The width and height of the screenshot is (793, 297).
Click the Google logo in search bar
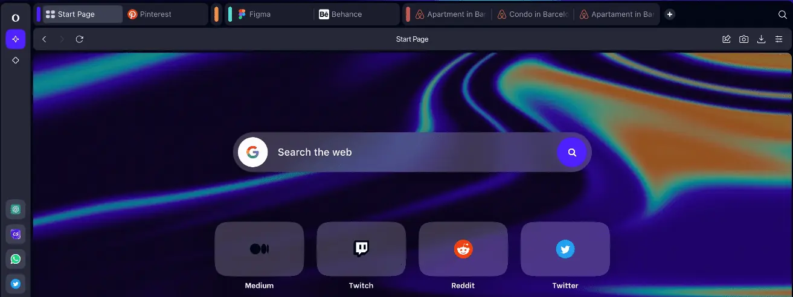point(252,152)
